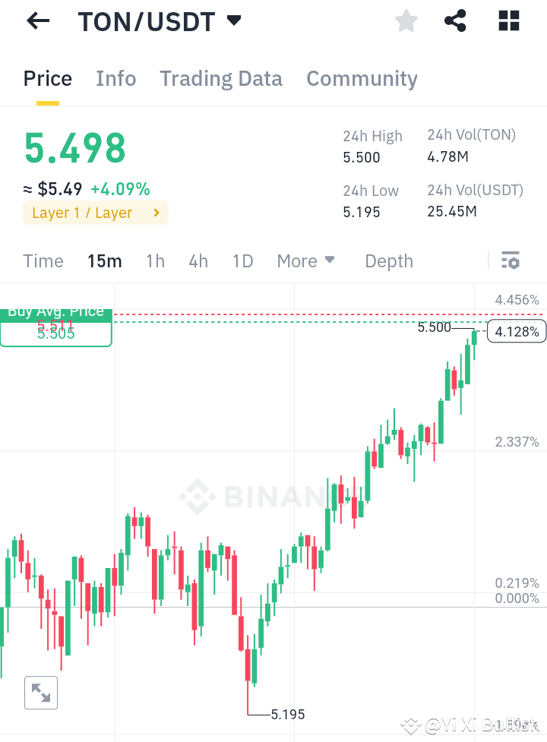547x742 pixels.
Task: Tap the back arrow to exit chart
Action: click(37, 21)
